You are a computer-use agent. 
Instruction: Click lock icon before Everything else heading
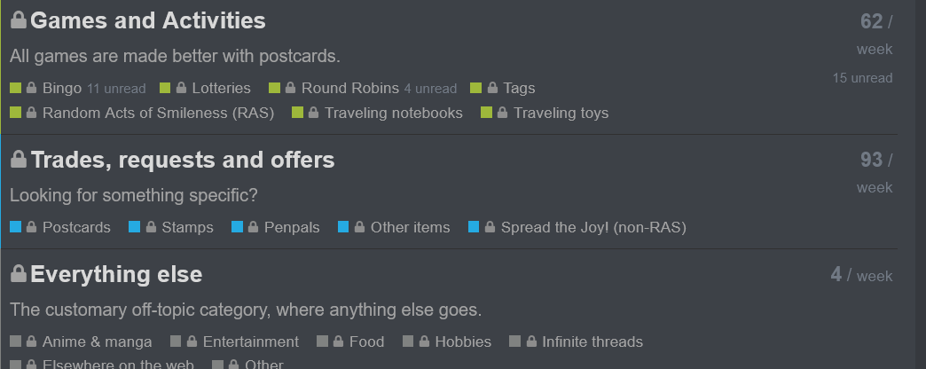pyautogui.click(x=19, y=273)
